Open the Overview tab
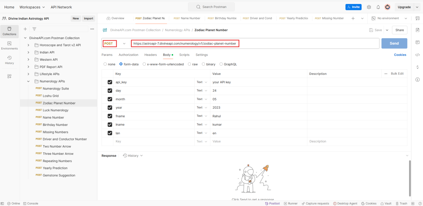The width and height of the screenshot is (423, 206). (116, 18)
